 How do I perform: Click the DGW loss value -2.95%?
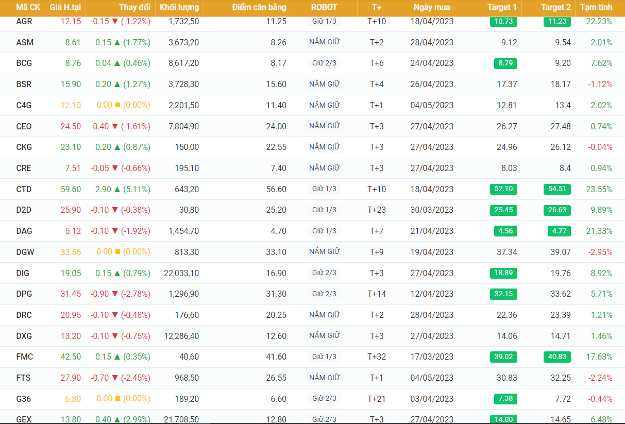(600, 252)
